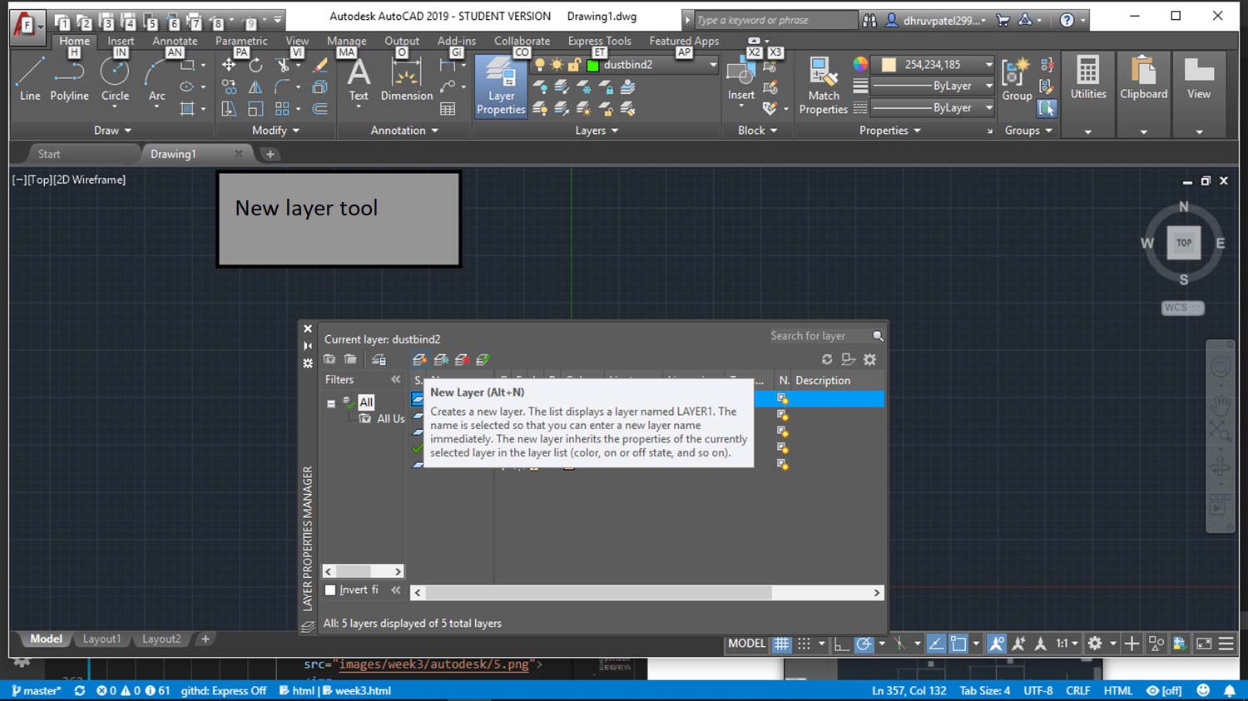Screen dimensions: 1248x701
Task: Toggle lock icon for dustbind2 layer
Action: [574, 65]
